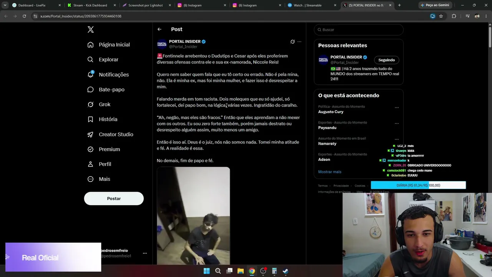Open the Paysandu trending topic
The width and height of the screenshot is (492, 277).
(327, 128)
